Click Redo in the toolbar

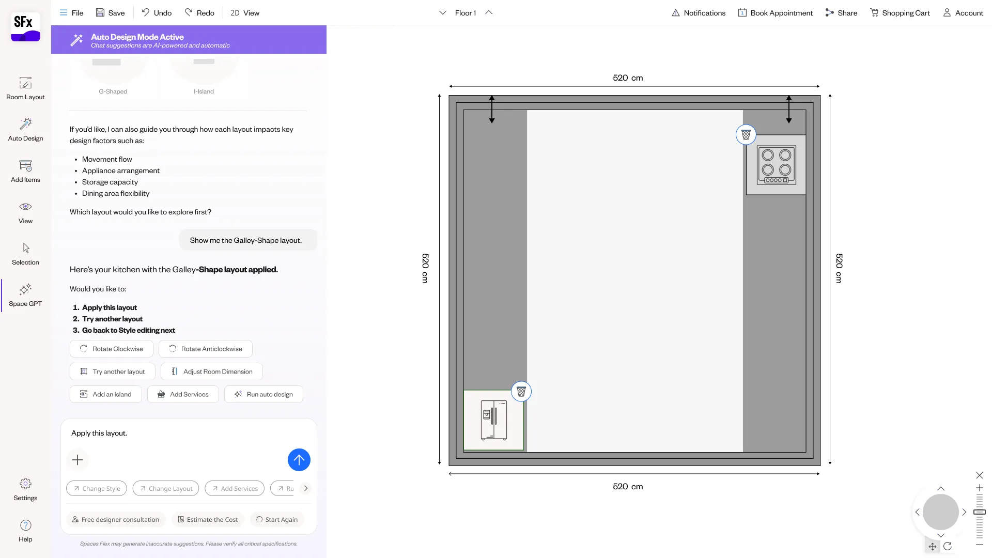click(x=199, y=13)
